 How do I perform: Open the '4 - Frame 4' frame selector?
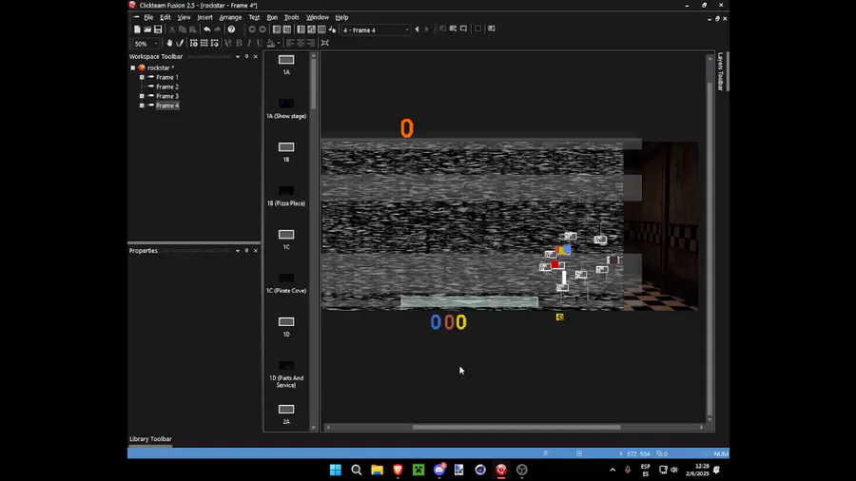376,30
